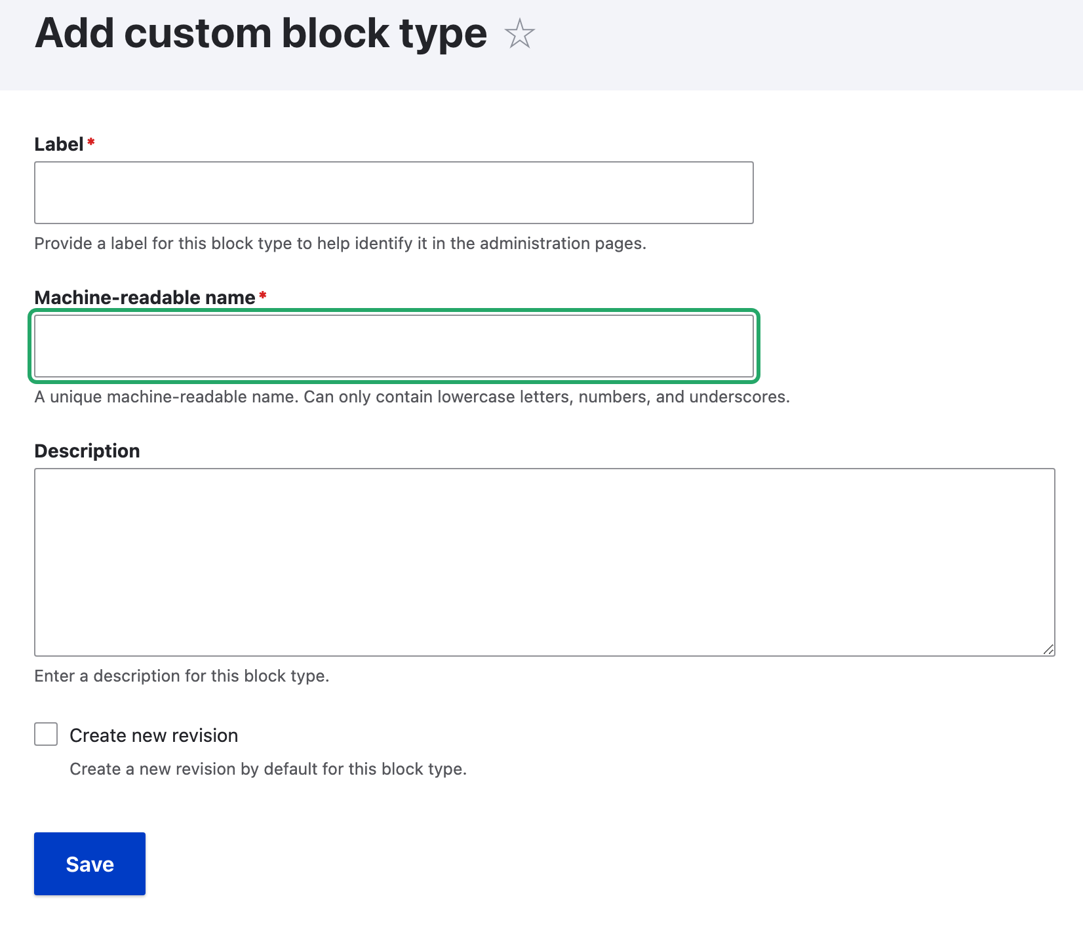Image resolution: width=1083 pixels, height=949 pixels.
Task: Click the red asterisk next to Label
Action: click(90, 141)
